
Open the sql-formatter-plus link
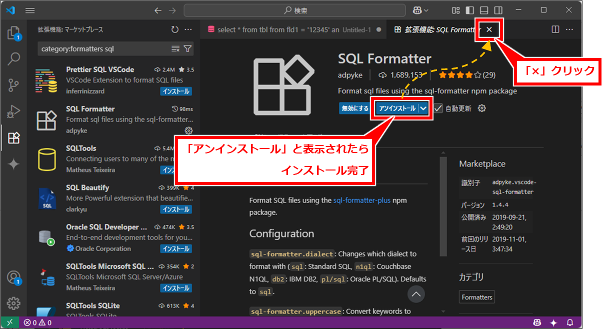tap(361, 200)
